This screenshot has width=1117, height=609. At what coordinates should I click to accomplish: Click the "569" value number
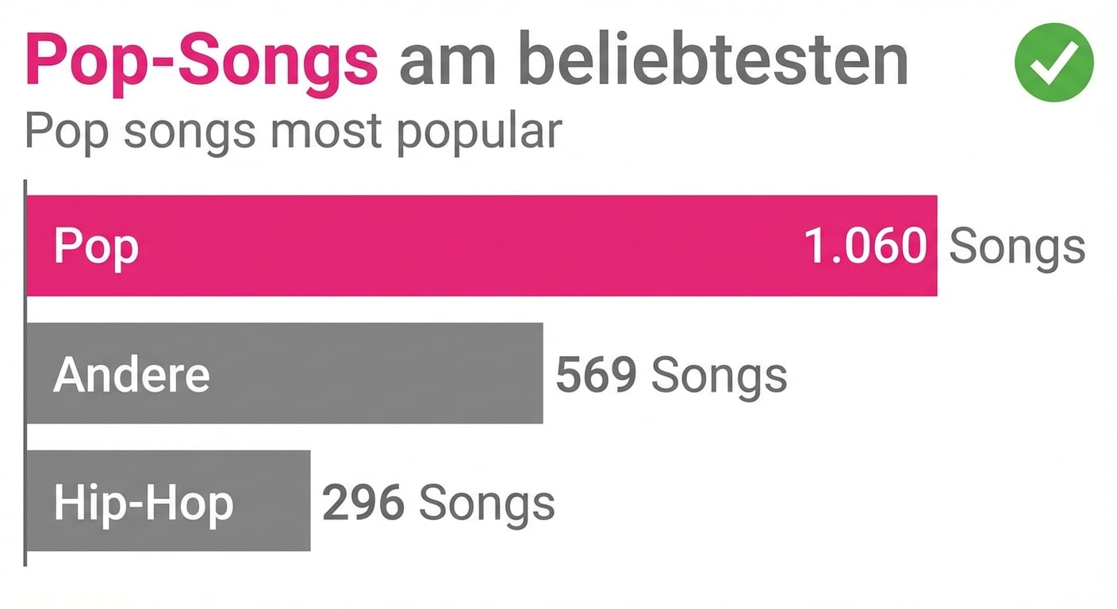[596, 374]
